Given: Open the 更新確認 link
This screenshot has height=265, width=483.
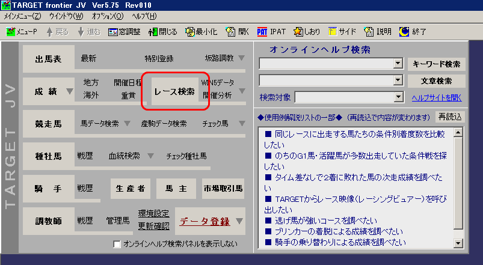Looking at the screenshot, I should (x=154, y=226).
